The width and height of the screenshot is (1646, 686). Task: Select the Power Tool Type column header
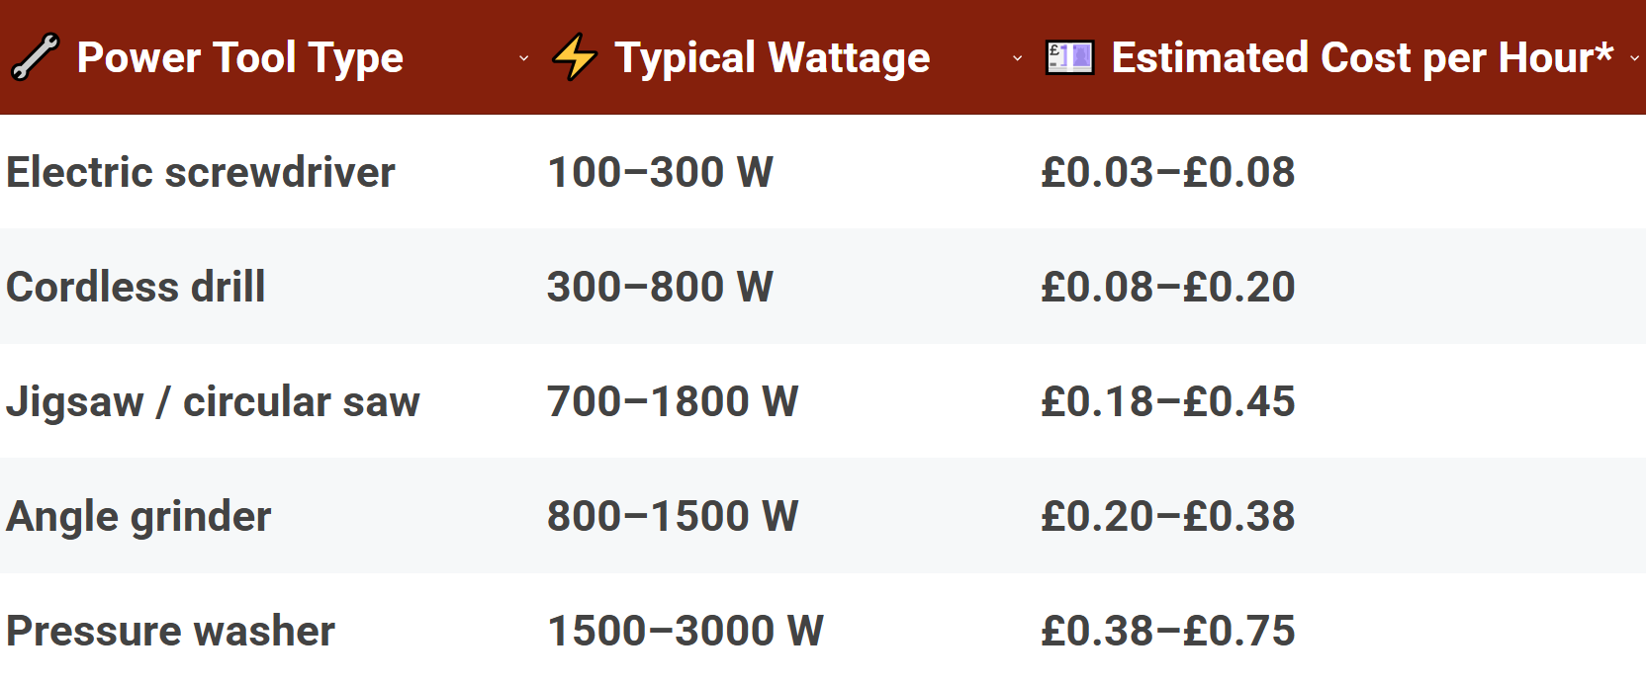[240, 57]
